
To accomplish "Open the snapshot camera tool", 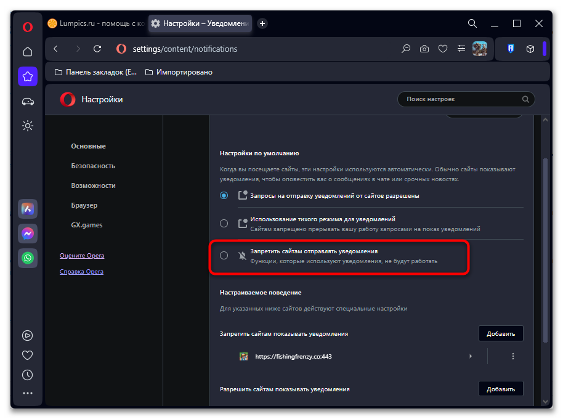I will 424,49.
